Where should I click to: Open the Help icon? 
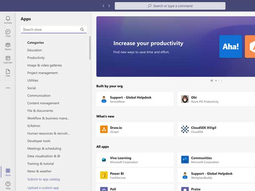[8, 185]
